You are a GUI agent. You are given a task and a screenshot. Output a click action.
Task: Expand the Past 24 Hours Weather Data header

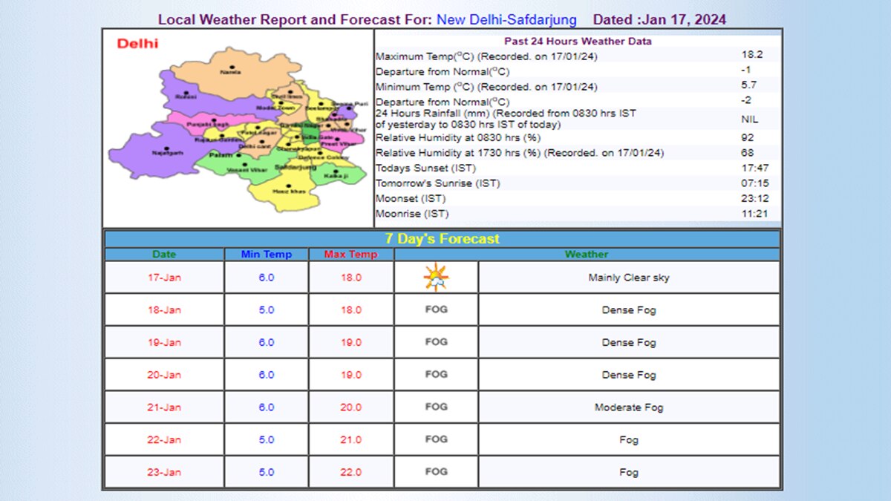pyautogui.click(x=578, y=41)
